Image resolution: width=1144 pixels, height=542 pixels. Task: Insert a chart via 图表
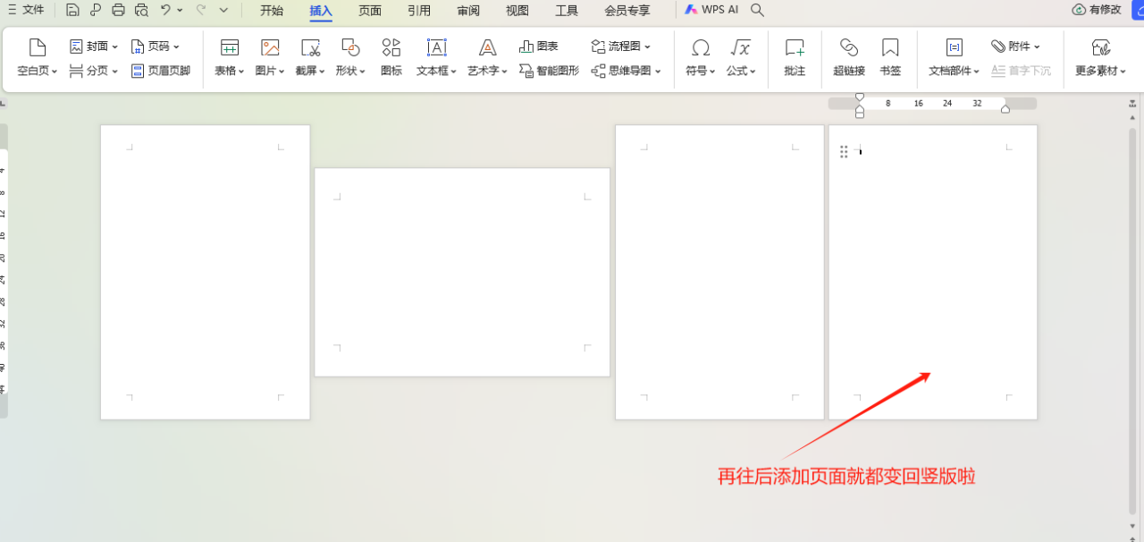pyautogui.click(x=539, y=47)
